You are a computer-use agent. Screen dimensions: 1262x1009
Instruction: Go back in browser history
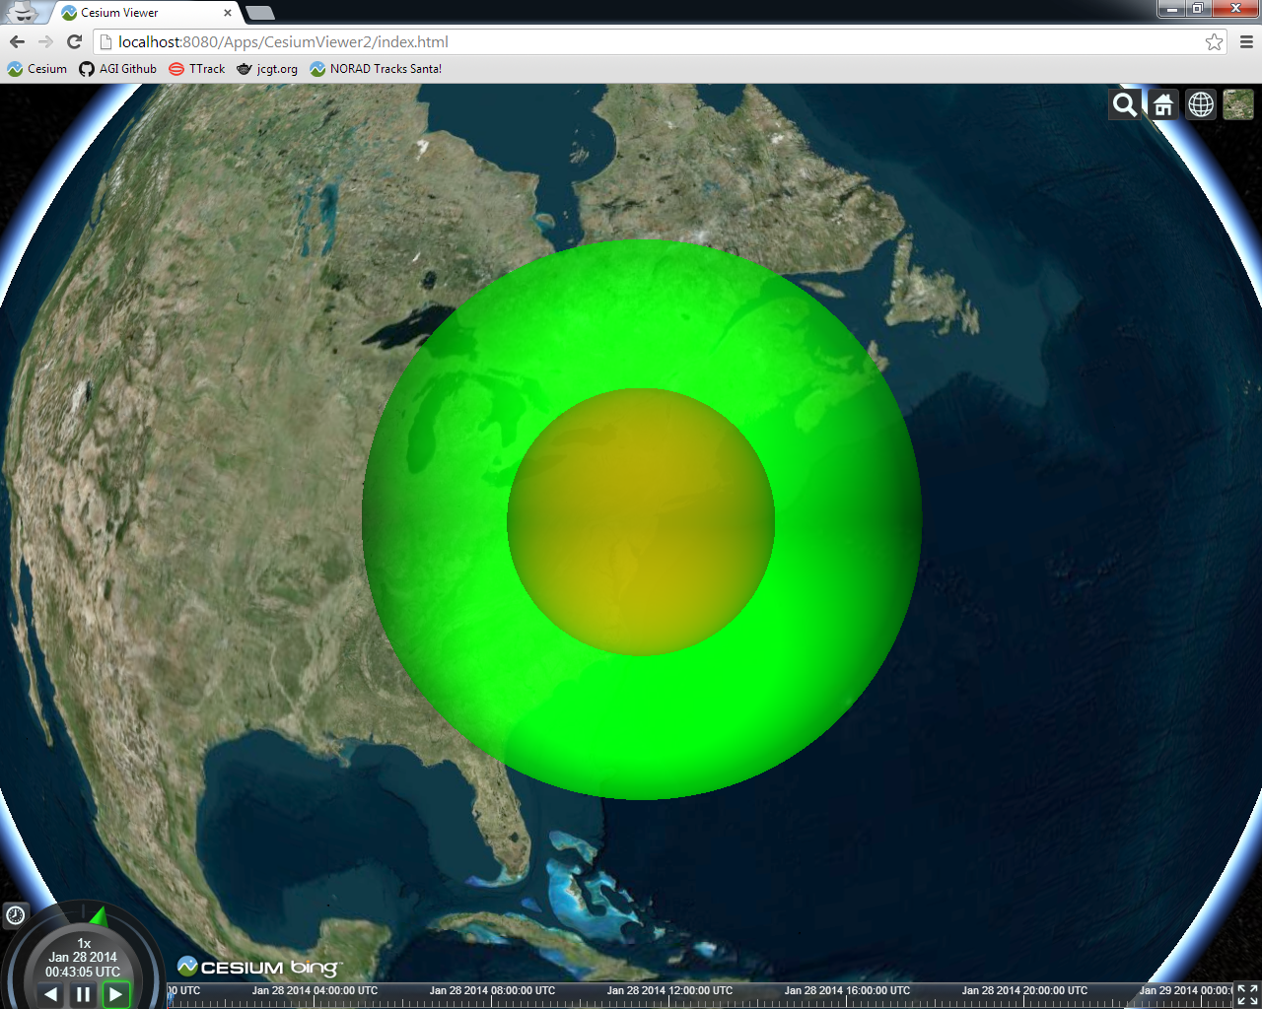tap(17, 41)
